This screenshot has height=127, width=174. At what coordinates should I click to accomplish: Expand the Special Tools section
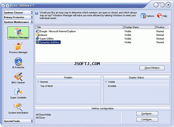coord(18,121)
